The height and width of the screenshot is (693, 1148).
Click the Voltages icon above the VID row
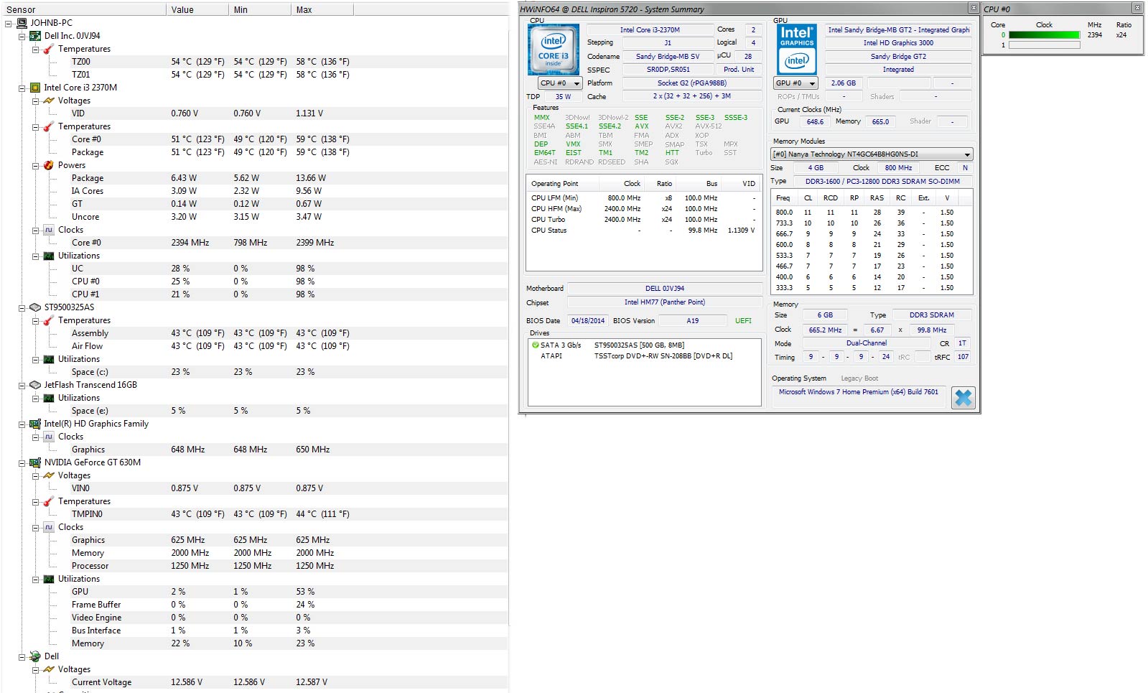coord(48,101)
